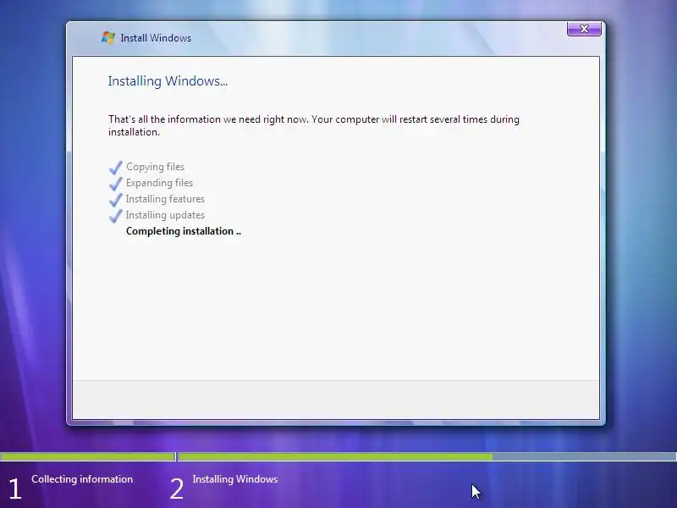
Task: Click the checkmark beside Installing updates
Action: pyautogui.click(x=116, y=216)
